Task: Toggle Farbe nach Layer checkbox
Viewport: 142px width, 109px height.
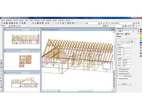Action: point(118,71)
